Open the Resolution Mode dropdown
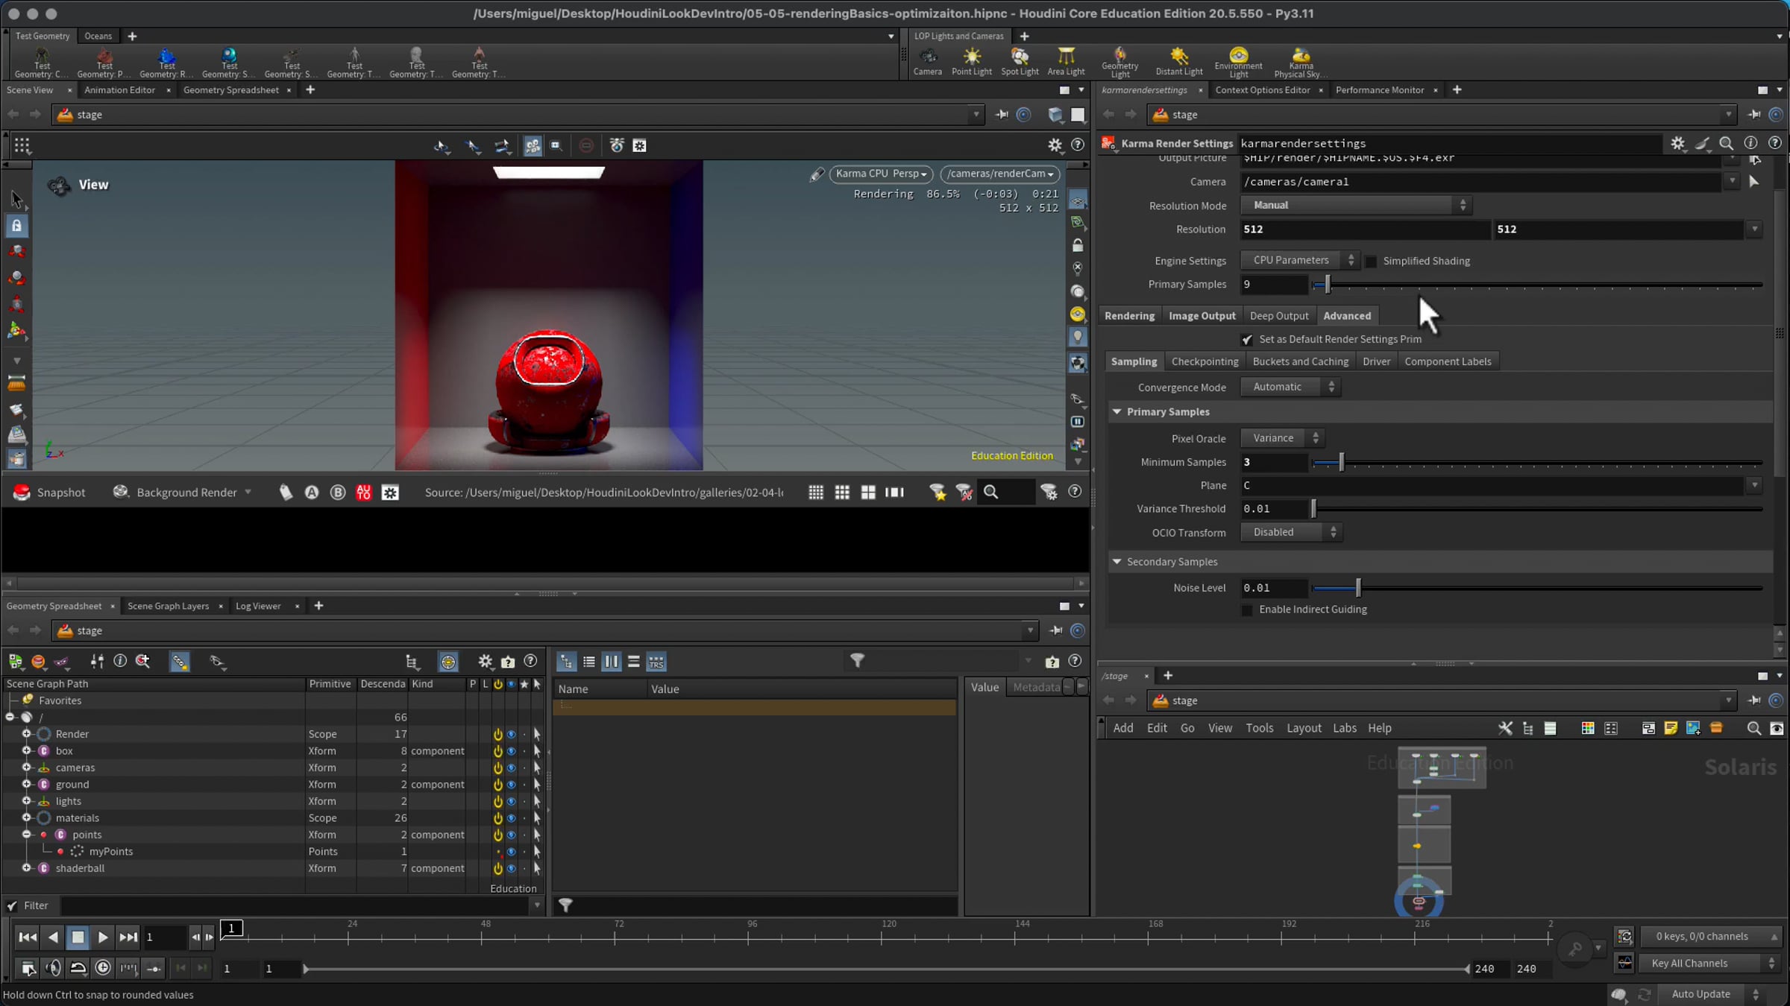 [1355, 205]
